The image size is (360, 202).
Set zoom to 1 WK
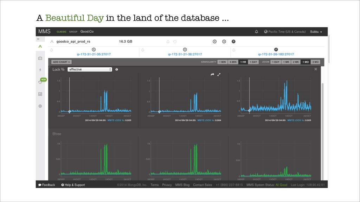[x=286, y=62]
